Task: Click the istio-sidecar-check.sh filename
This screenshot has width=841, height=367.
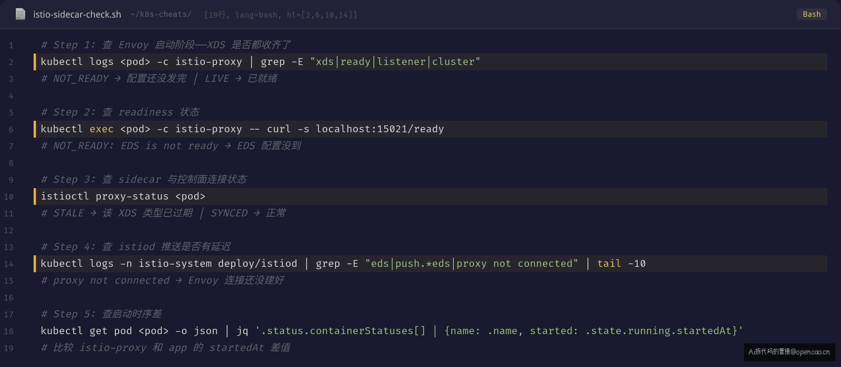Action: click(77, 15)
